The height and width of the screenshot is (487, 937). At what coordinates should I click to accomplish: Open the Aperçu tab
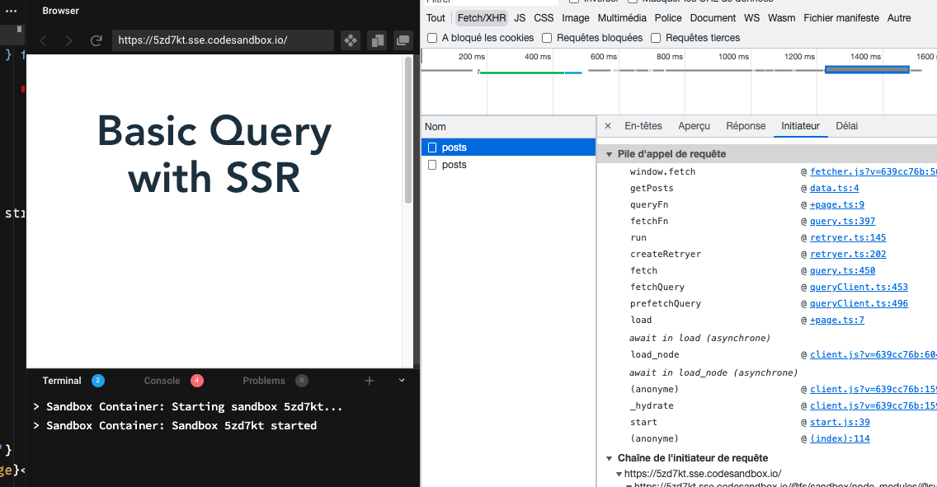click(694, 126)
